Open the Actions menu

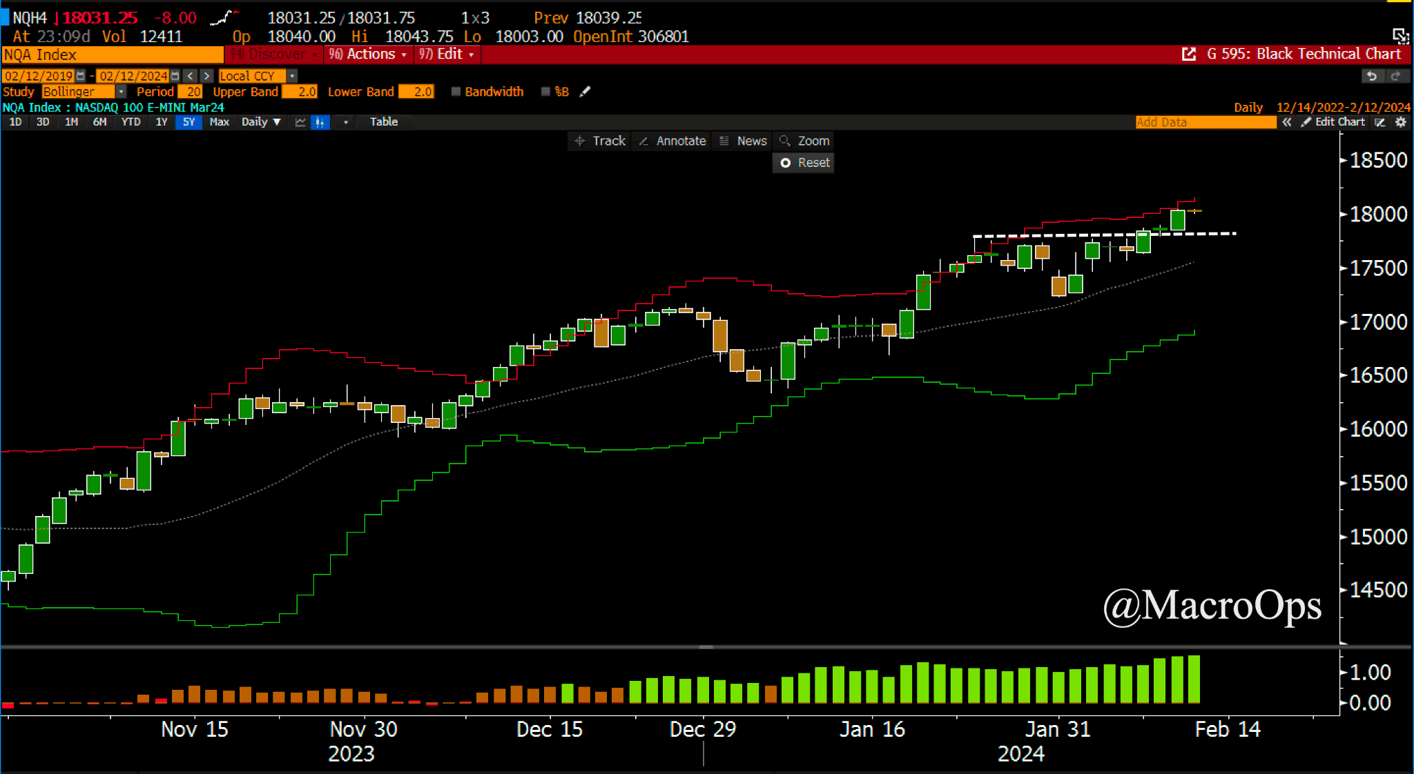pyautogui.click(x=368, y=54)
